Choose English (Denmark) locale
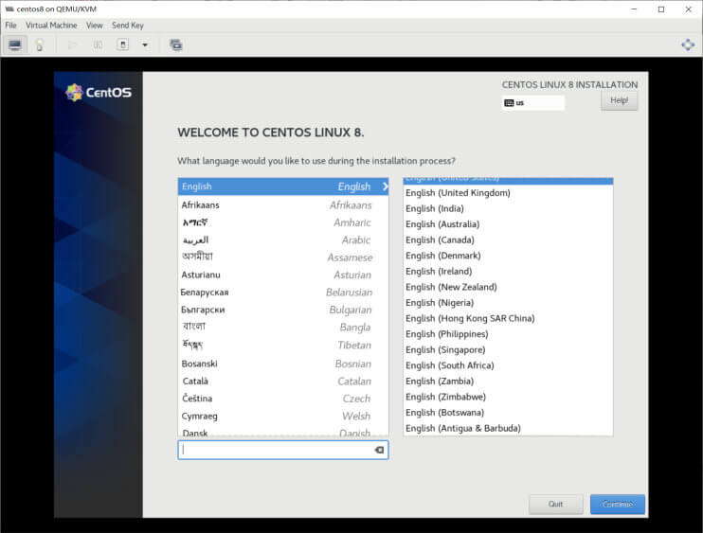Viewport: 703px width, 533px height. point(508,256)
